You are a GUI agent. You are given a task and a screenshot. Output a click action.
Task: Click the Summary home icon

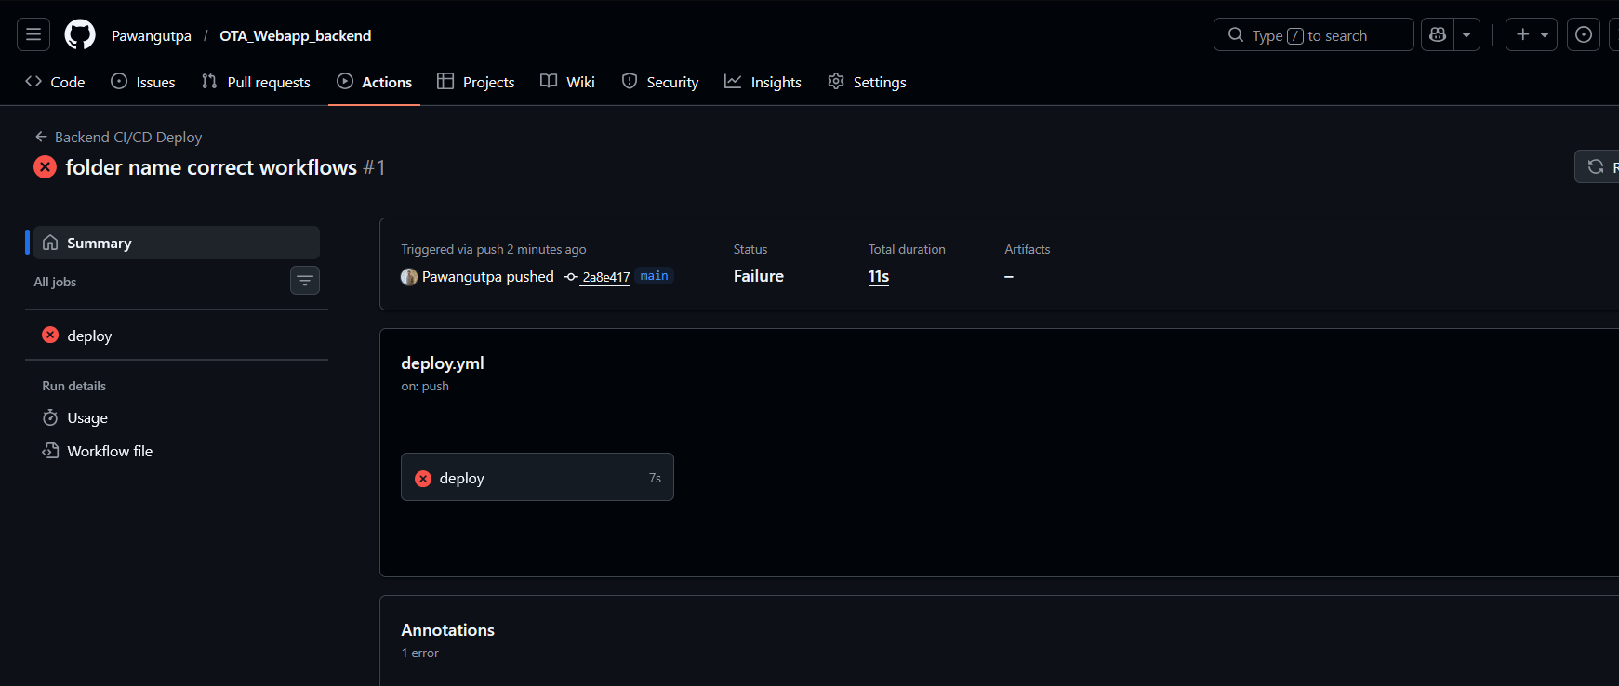tap(50, 243)
